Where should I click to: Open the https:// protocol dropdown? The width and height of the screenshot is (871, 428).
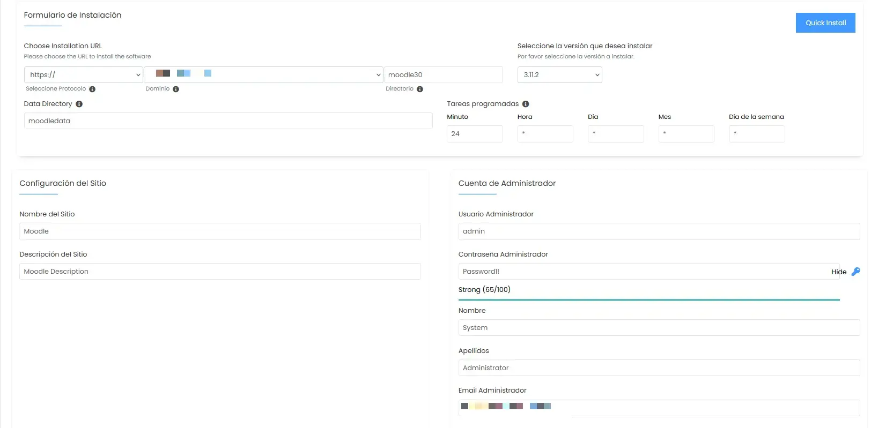tap(84, 74)
